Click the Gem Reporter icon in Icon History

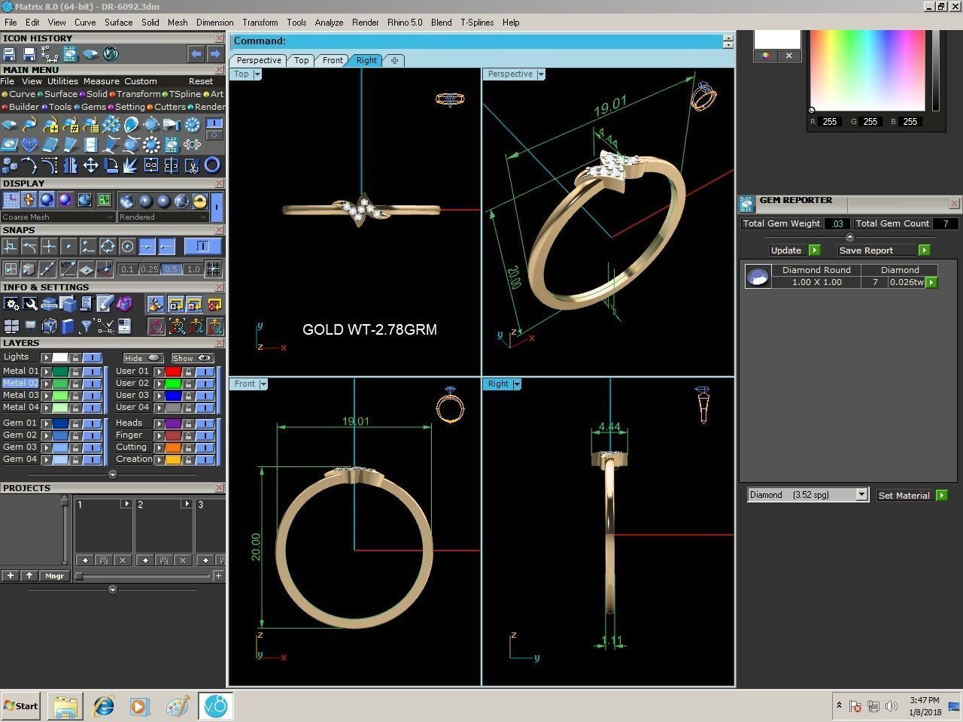(70, 54)
